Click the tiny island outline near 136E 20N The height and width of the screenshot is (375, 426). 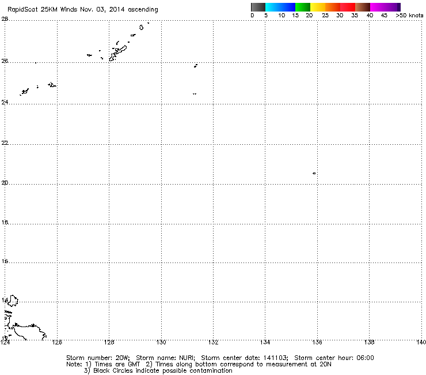(x=314, y=173)
